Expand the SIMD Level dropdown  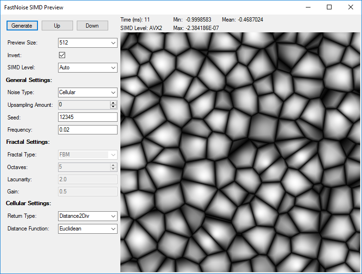point(87,67)
